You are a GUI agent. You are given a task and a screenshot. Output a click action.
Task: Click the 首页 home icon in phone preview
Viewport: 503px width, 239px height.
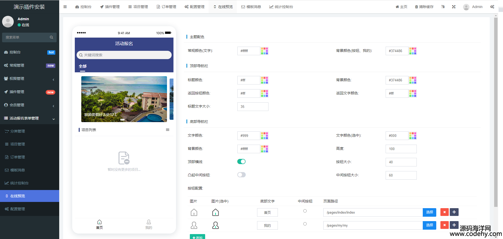pos(99,222)
